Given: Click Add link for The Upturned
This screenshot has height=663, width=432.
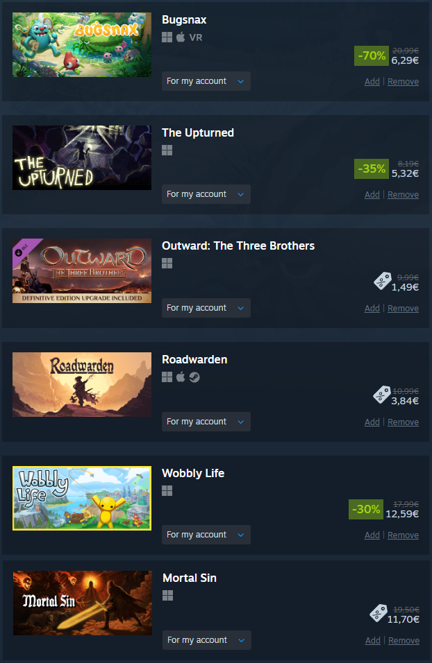Looking at the screenshot, I should [x=372, y=194].
